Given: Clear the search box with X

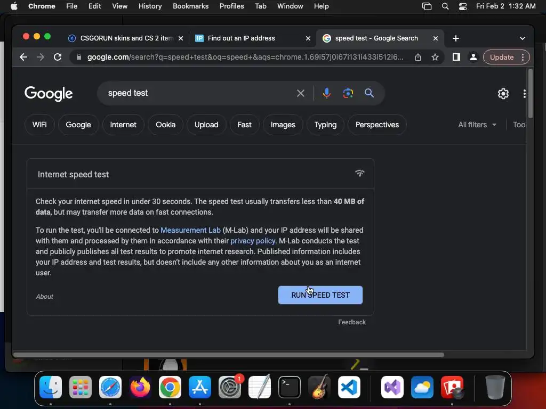Looking at the screenshot, I should click(301, 93).
